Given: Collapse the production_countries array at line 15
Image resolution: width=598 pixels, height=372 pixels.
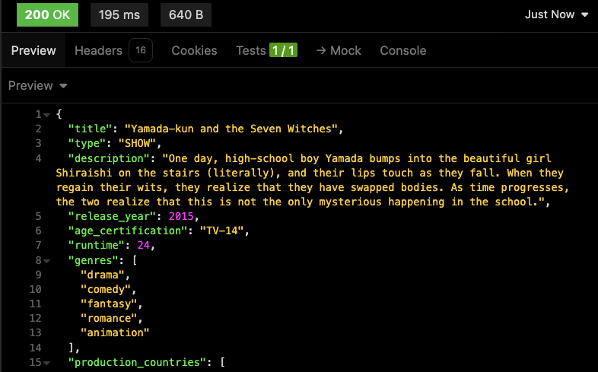Looking at the screenshot, I should point(46,363).
